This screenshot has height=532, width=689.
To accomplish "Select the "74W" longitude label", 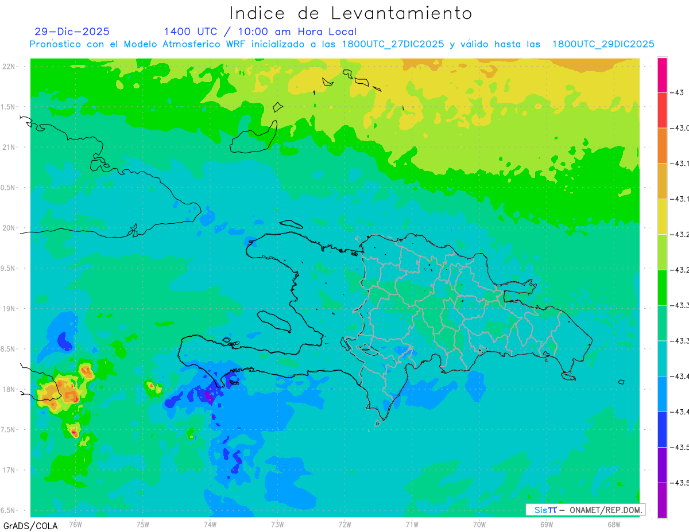I will (x=210, y=524).
